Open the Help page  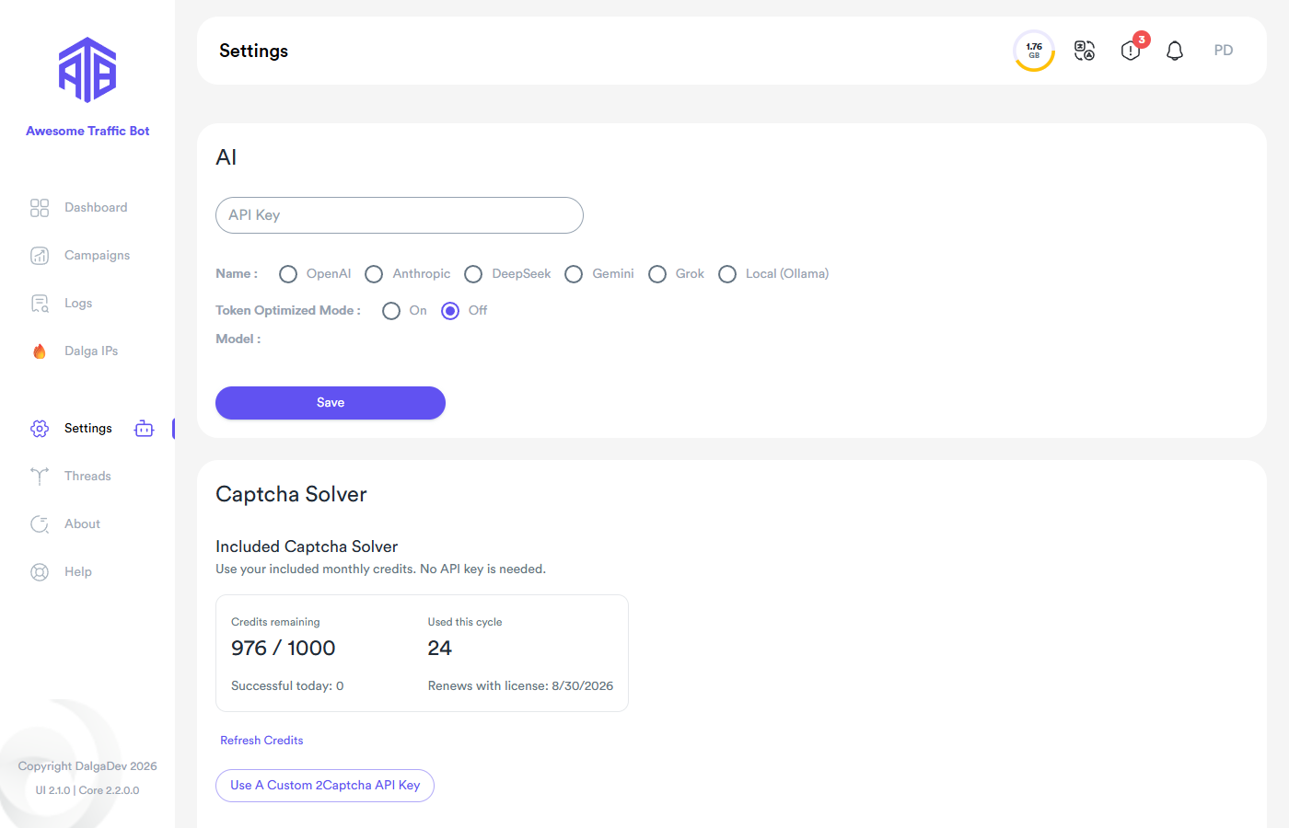(x=78, y=572)
